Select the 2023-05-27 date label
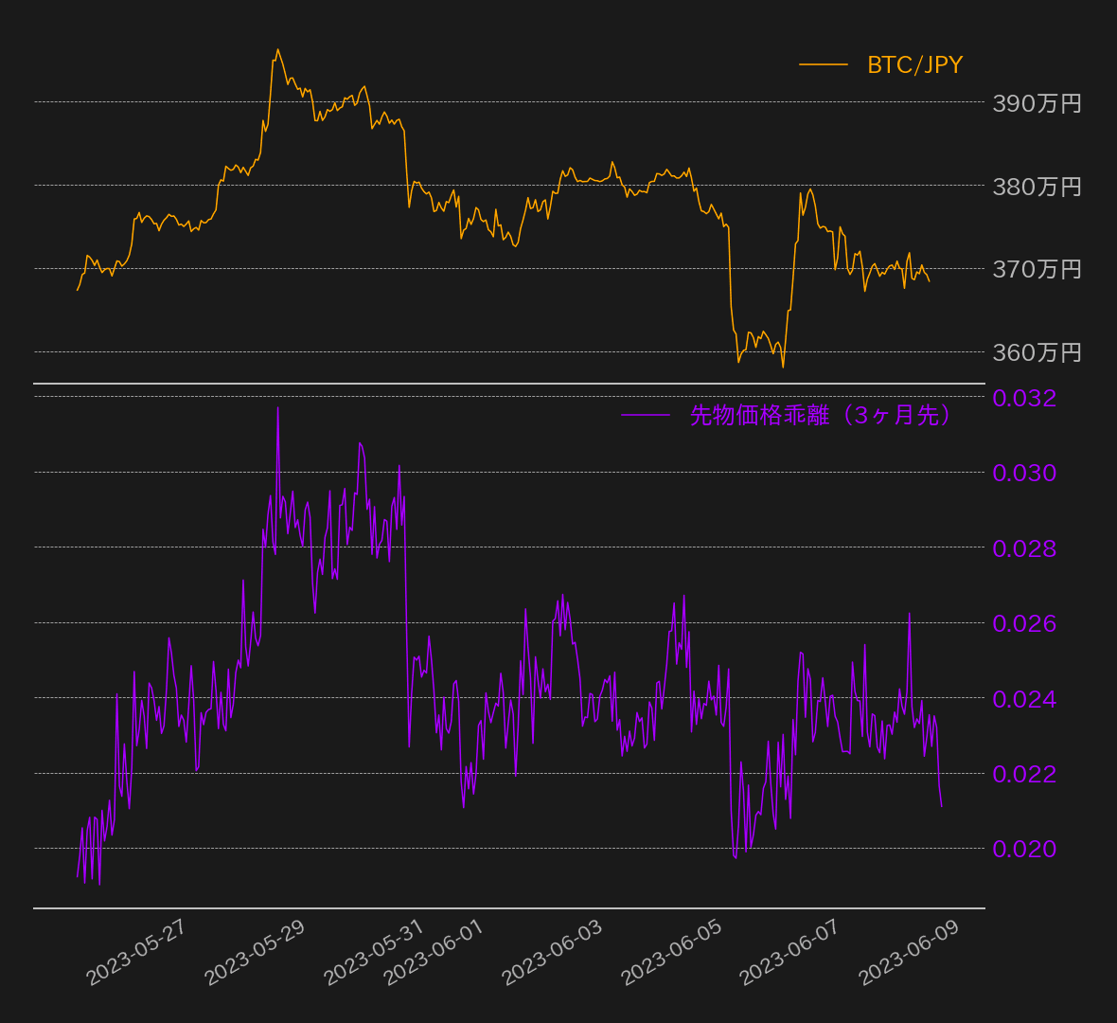This screenshot has height=1023, width=1117. (x=136, y=952)
